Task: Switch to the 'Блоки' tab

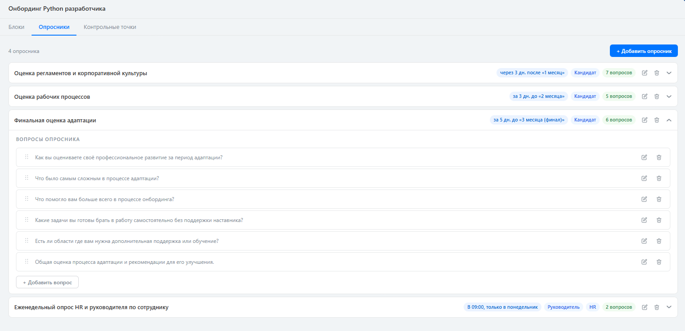Action: pos(16,27)
